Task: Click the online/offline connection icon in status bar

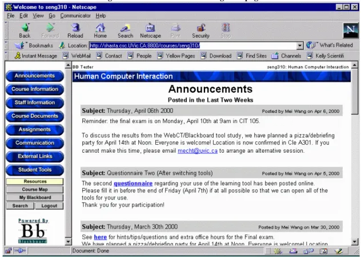Action: pyautogui.click(x=20, y=251)
